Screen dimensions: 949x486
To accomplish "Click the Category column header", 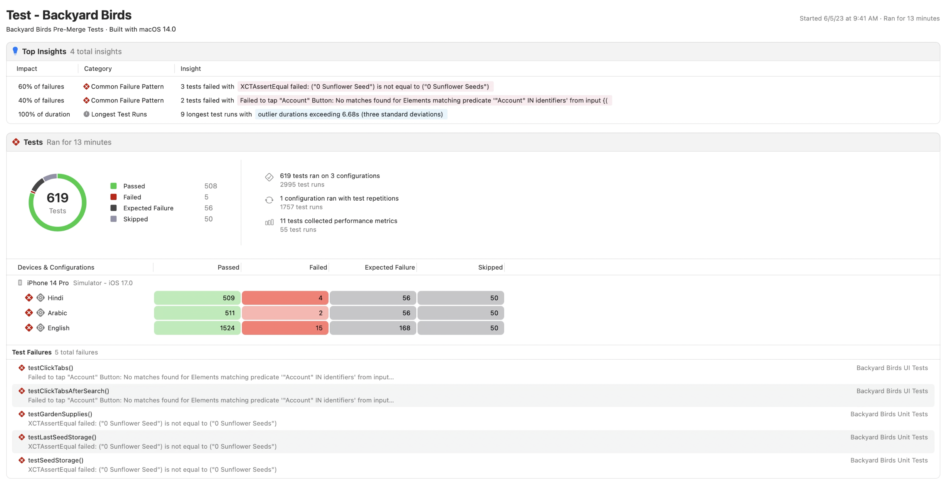I will 98,69.
